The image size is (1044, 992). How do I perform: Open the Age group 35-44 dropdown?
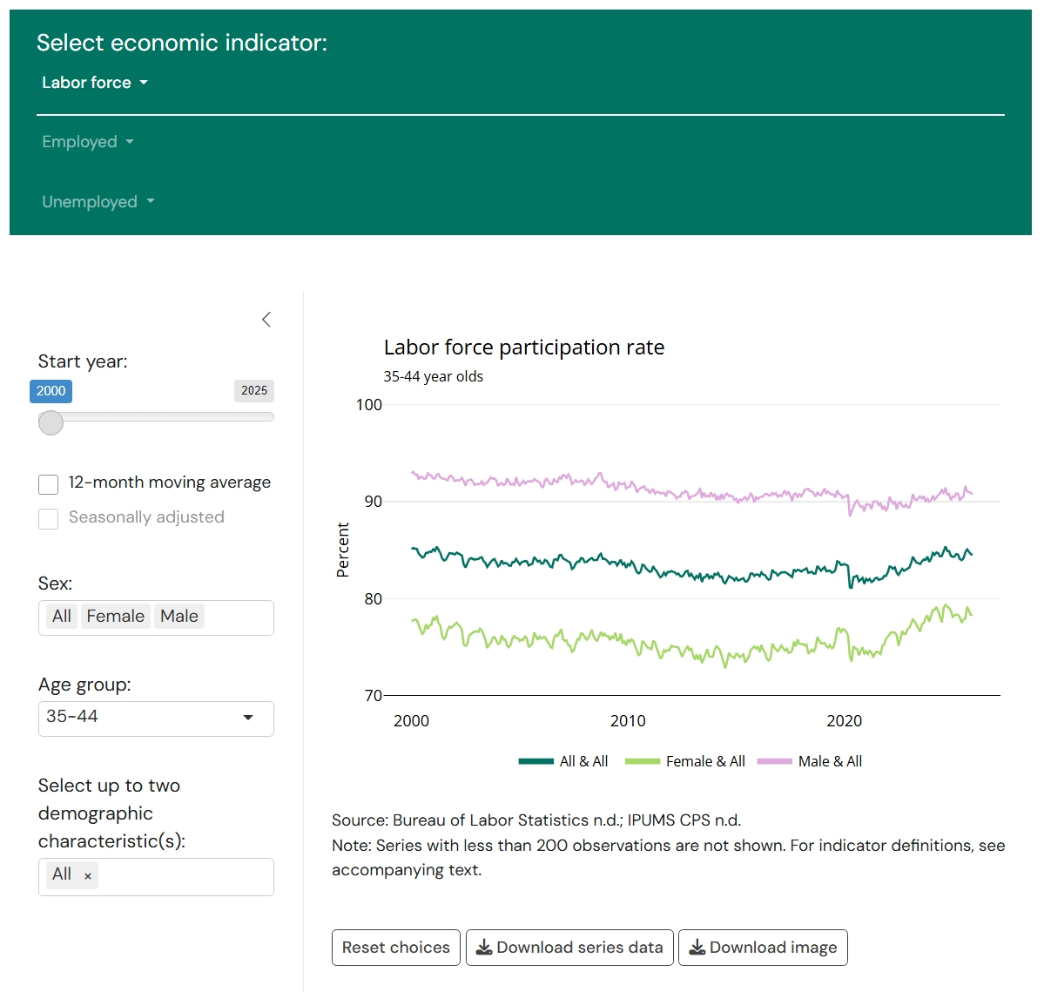(x=156, y=718)
